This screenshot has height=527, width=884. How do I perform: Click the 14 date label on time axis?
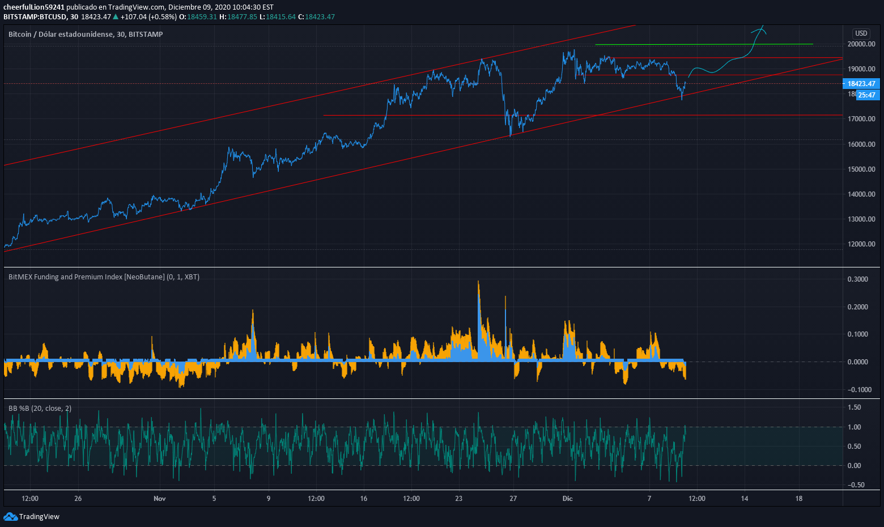click(x=745, y=499)
